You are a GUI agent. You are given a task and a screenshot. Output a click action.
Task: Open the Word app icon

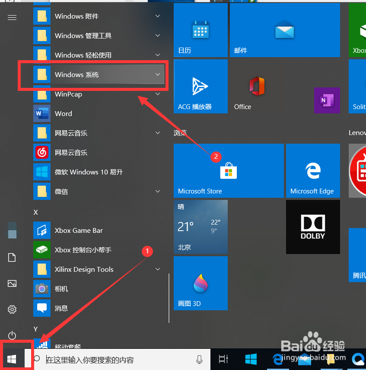[x=42, y=113]
